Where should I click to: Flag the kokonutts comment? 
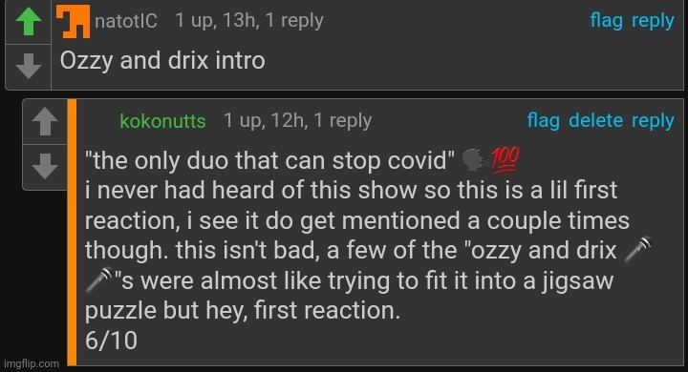point(543,120)
